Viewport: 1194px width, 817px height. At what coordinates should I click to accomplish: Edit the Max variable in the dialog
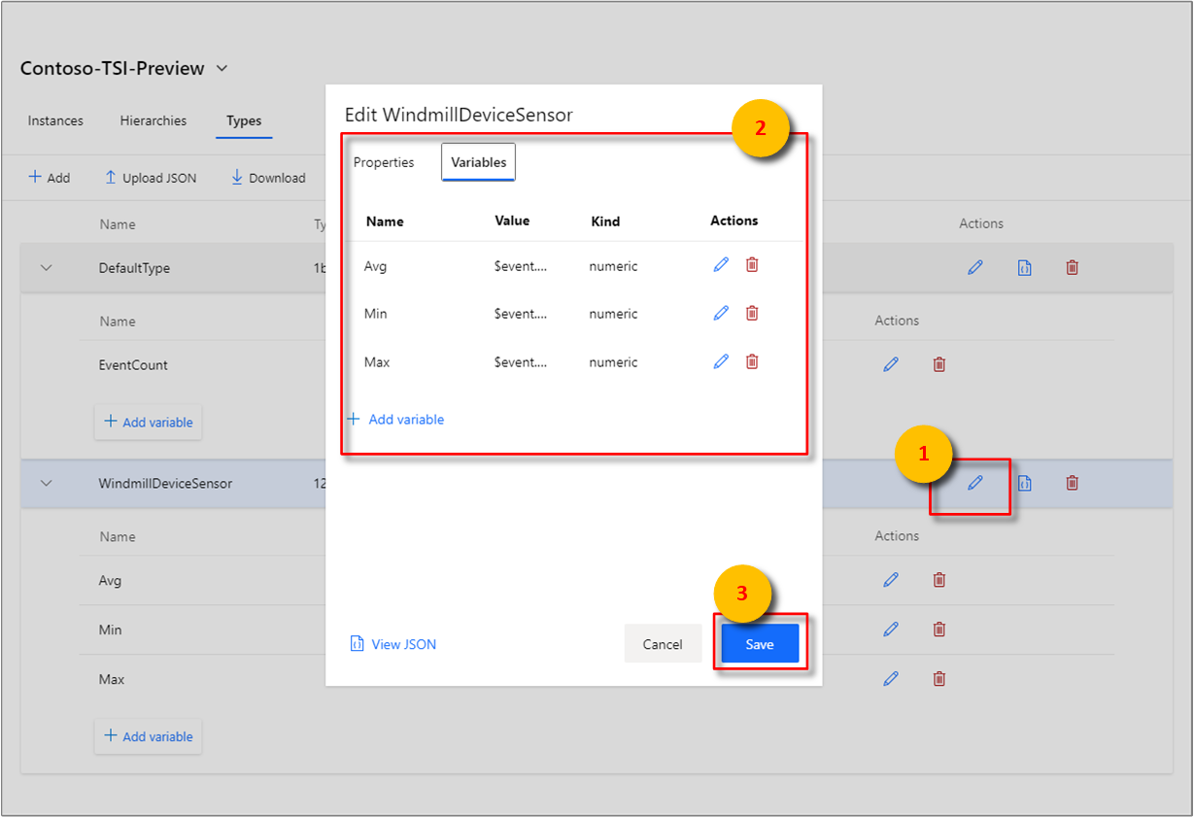(721, 361)
